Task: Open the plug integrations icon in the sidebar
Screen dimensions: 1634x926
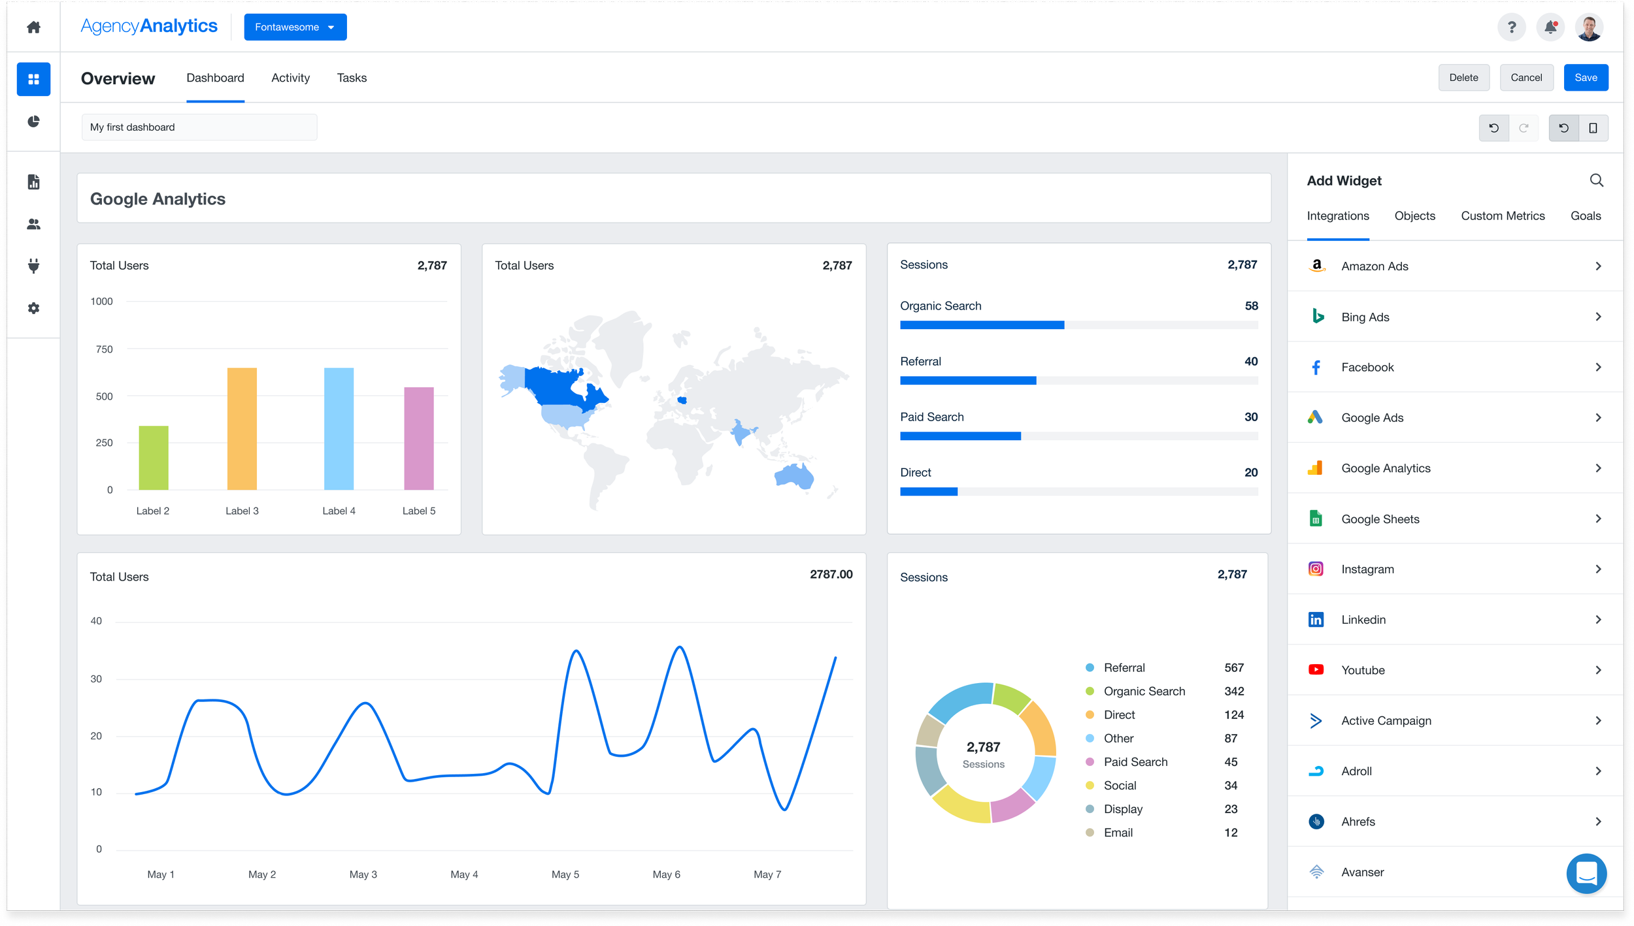Action: [x=33, y=266]
